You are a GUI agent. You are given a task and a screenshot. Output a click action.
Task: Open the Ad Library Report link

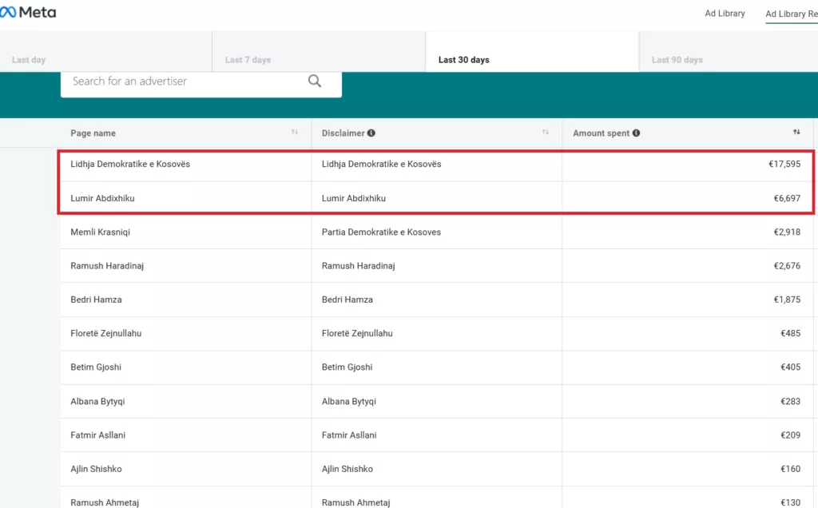[x=792, y=14]
